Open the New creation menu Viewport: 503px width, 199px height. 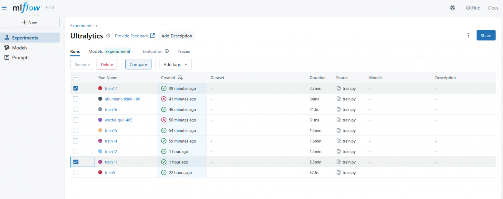pyautogui.click(x=30, y=22)
